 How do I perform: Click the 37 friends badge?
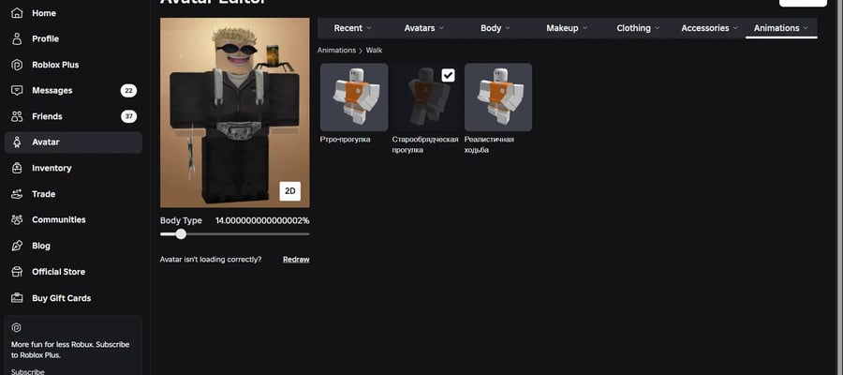tap(128, 116)
